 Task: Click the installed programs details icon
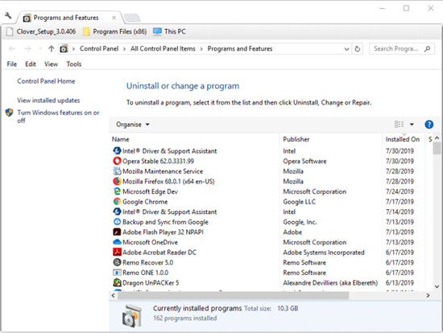(132, 316)
